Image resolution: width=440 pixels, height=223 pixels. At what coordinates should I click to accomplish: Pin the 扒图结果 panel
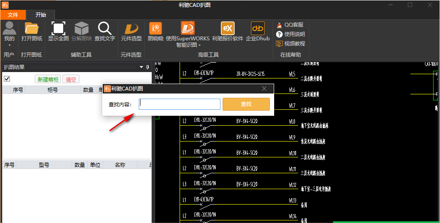tap(148, 67)
